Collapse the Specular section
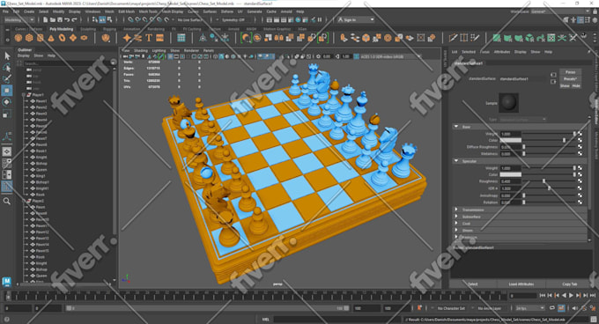The width and height of the screenshot is (599, 324). [456, 161]
